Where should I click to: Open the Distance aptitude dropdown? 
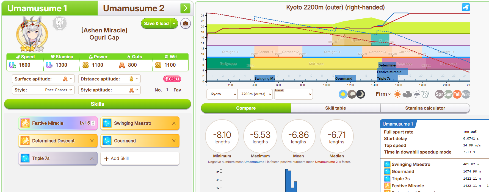coord(109,79)
